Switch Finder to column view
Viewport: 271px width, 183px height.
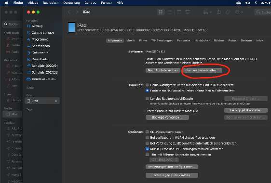[179, 12]
